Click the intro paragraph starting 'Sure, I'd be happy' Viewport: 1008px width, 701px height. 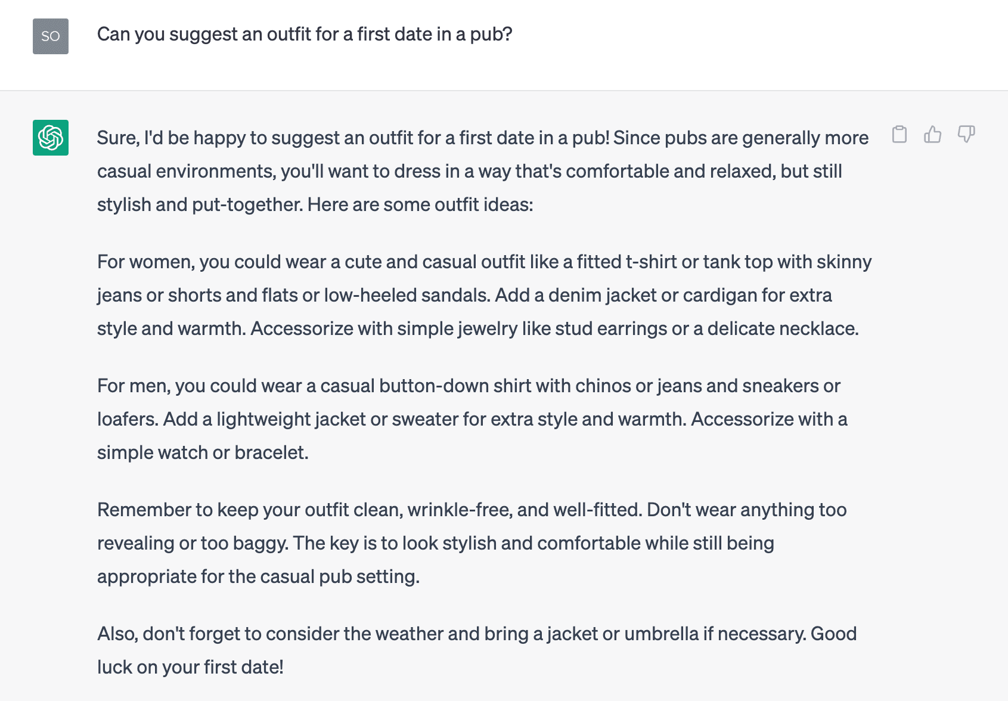(x=483, y=171)
